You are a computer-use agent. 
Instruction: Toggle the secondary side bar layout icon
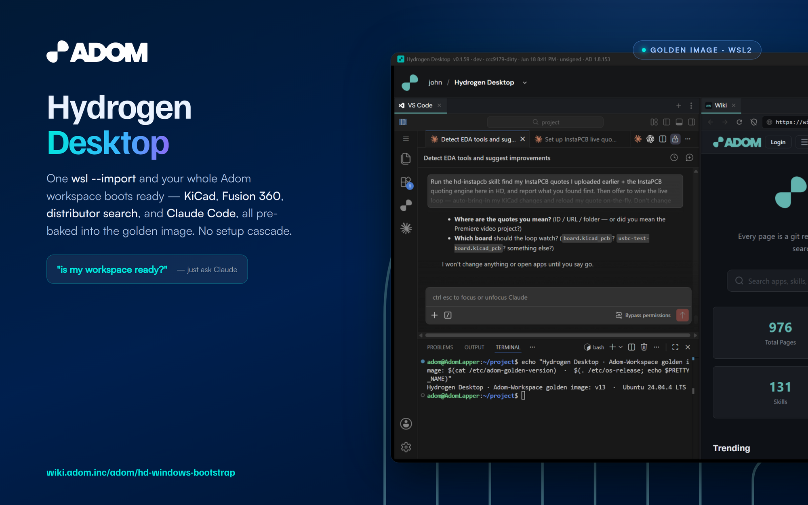click(692, 122)
